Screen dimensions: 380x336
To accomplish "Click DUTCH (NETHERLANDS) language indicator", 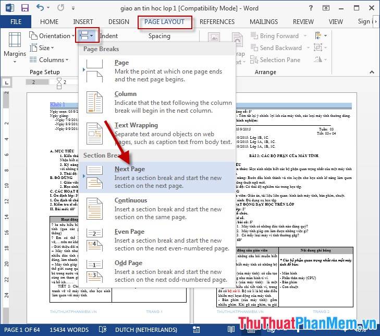I will pyautogui.click(x=146, y=330).
